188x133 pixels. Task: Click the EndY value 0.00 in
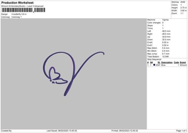pos(165,45)
